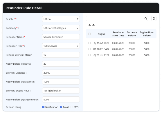
Task: Tick the select-all checkbox in table header
Action: pos(89,34)
